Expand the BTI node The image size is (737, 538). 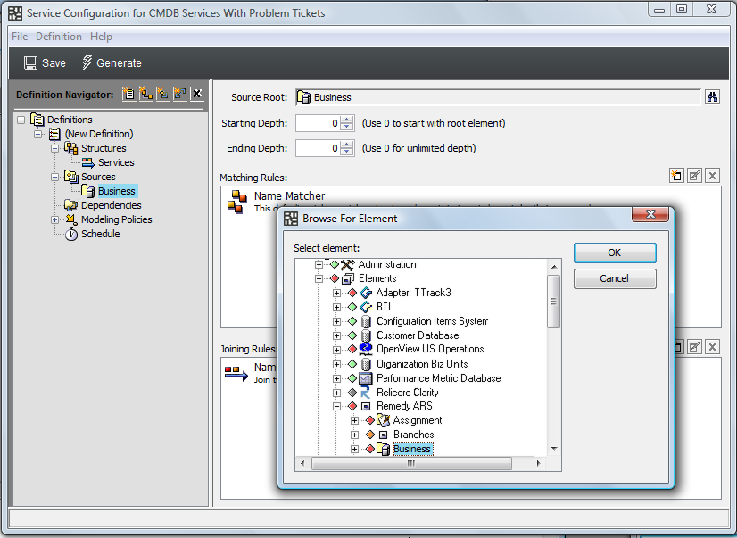point(336,307)
